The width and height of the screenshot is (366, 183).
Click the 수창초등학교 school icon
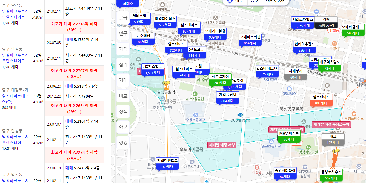pos(196,115)
